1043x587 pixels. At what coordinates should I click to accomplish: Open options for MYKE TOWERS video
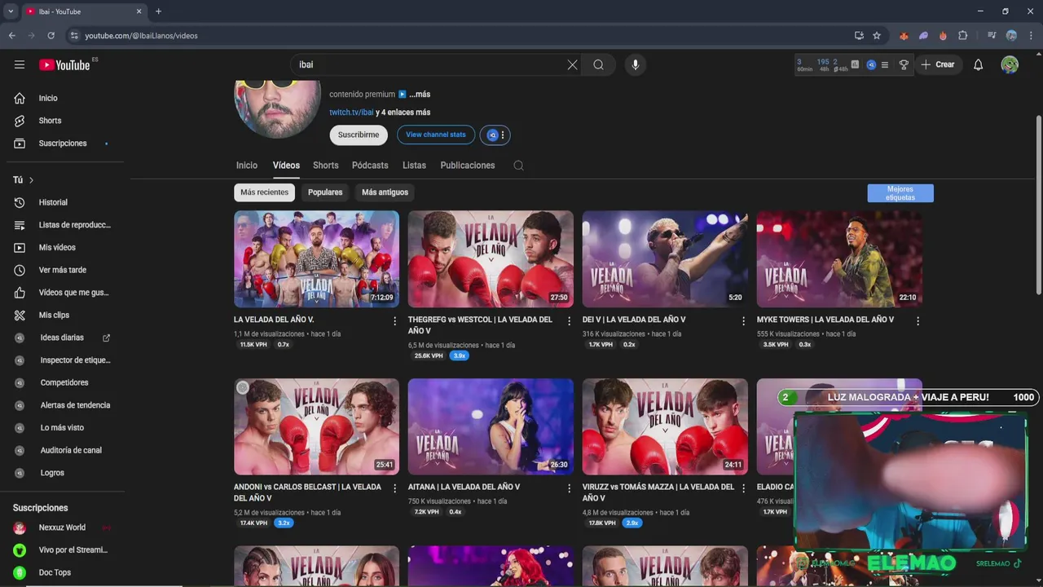[918, 321]
